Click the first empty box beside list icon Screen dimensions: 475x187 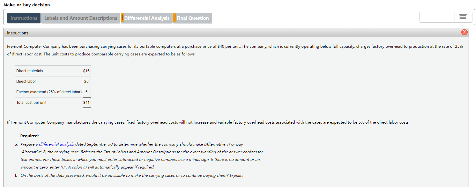tap(428, 17)
